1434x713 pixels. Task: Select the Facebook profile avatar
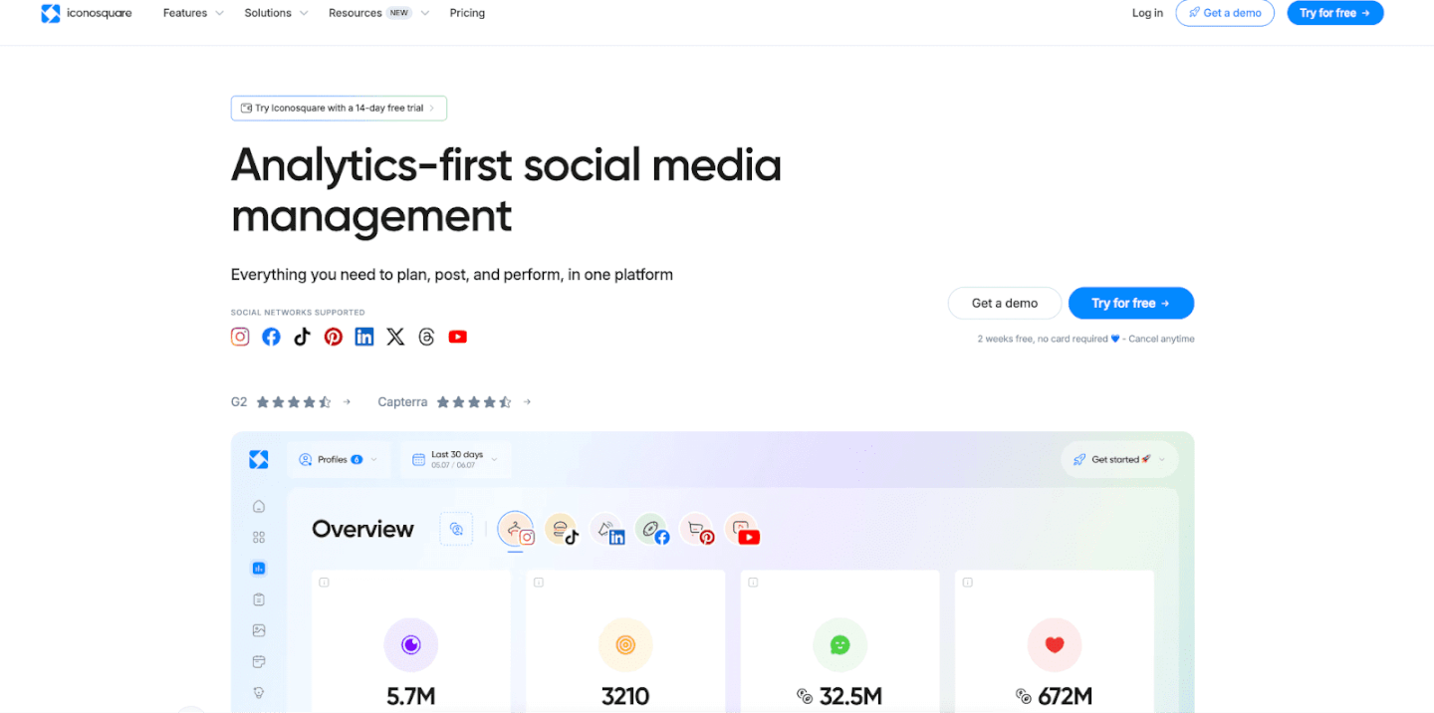[652, 530]
